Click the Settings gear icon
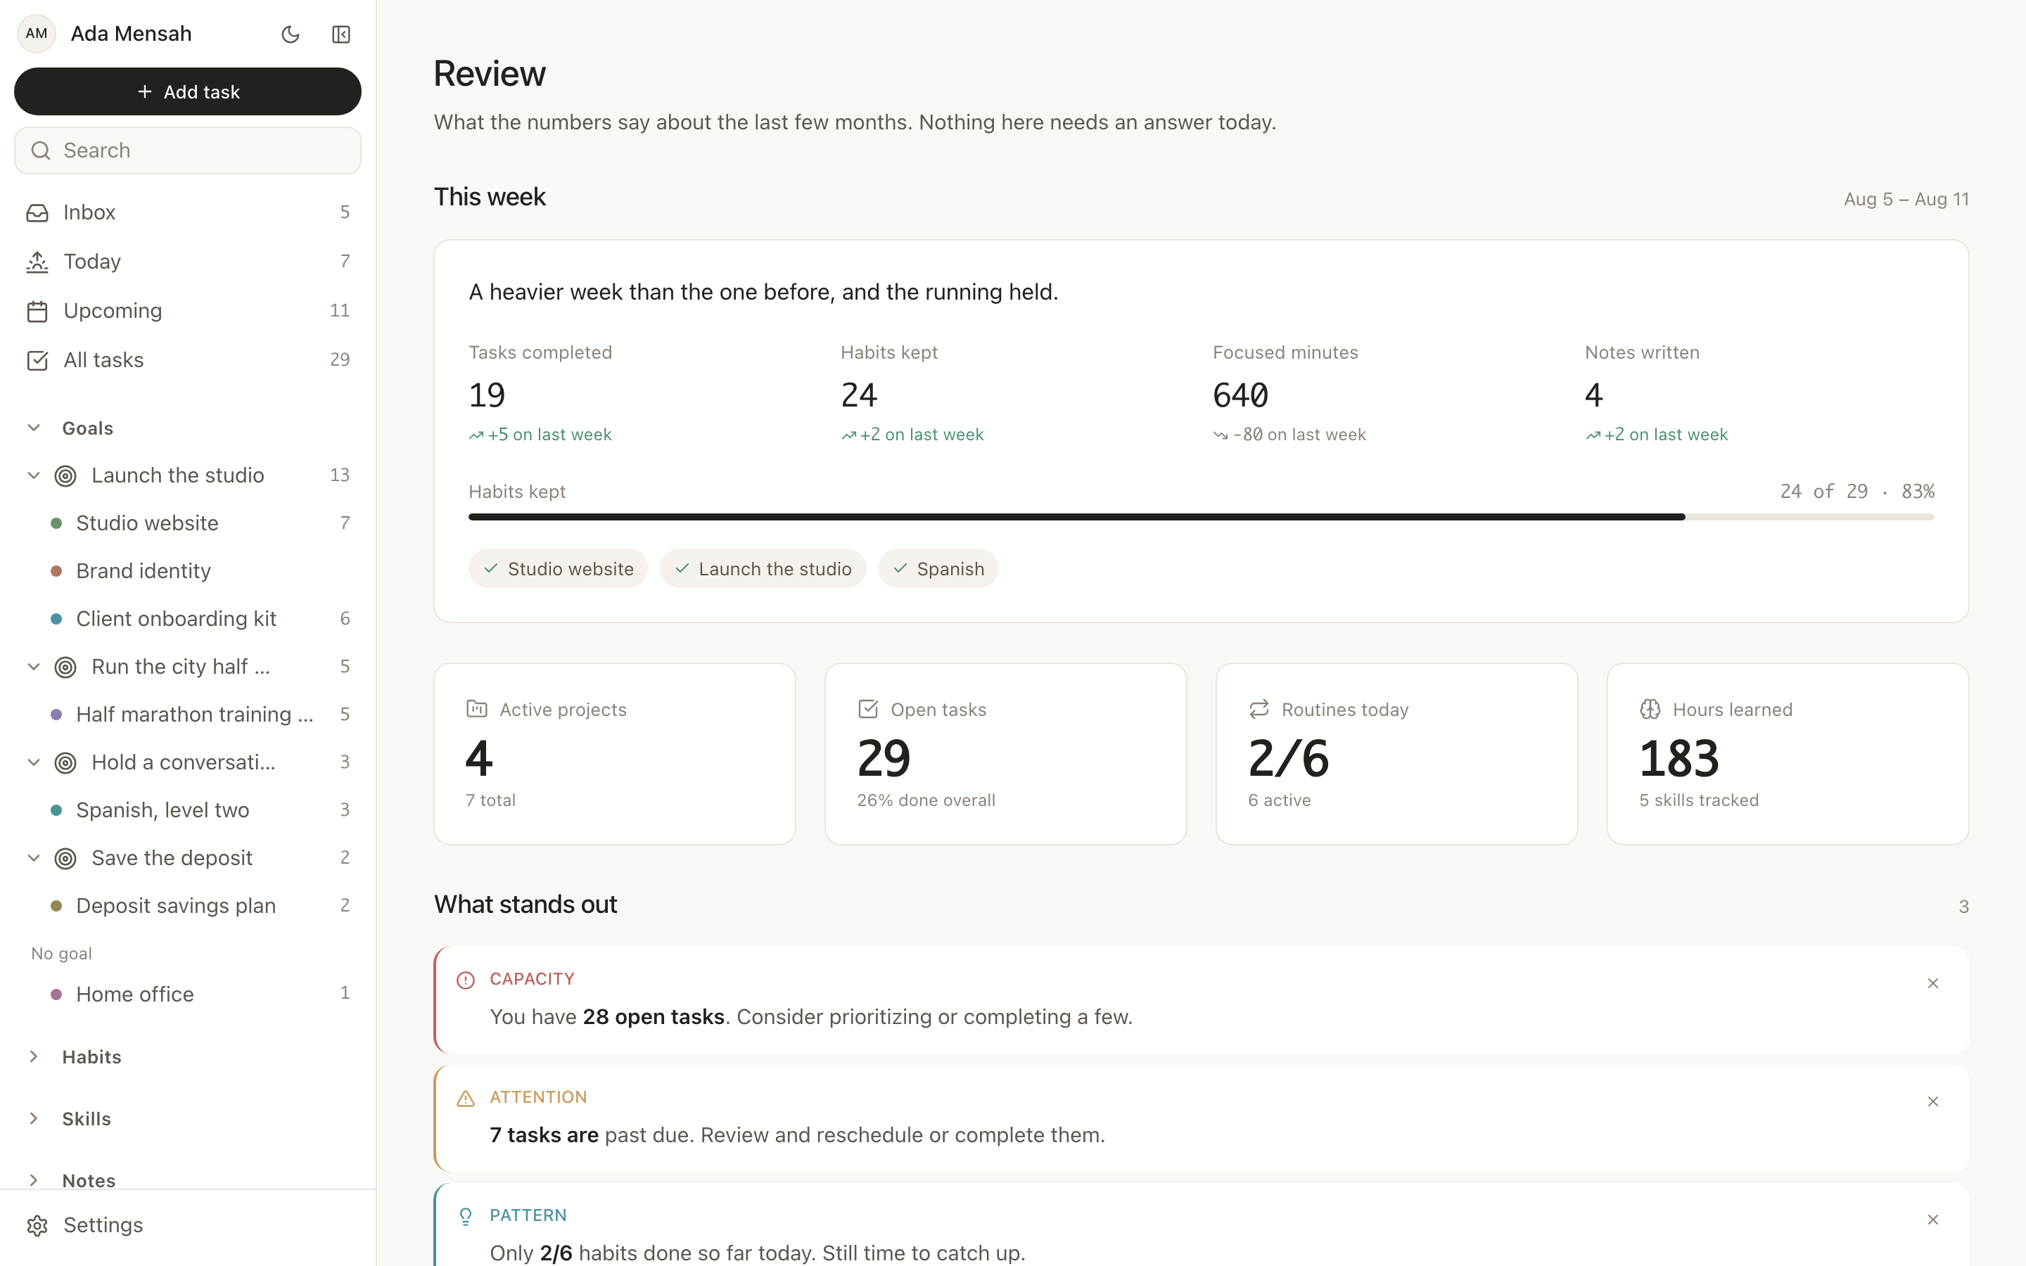The width and height of the screenshot is (2026, 1266). [x=38, y=1226]
